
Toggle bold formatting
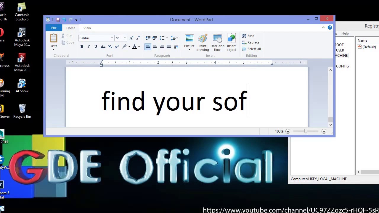82,47
